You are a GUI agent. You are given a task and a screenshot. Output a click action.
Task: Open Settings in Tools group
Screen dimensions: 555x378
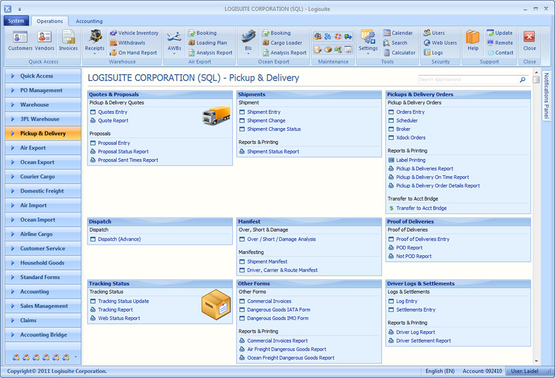(368, 42)
